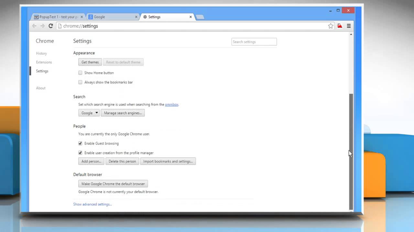The width and height of the screenshot is (414, 232).
Task: Click the Search settings field
Action: (254, 42)
